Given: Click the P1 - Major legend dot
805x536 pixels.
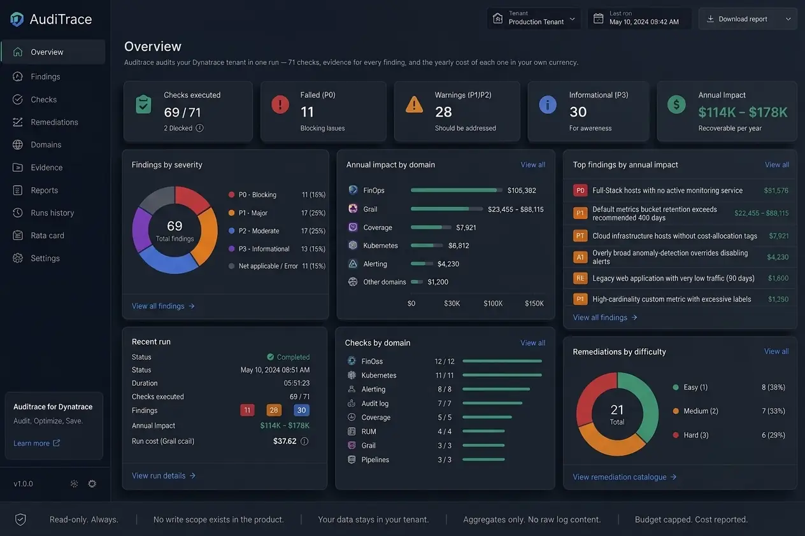Looking at the screenshot, I should 232,213.
